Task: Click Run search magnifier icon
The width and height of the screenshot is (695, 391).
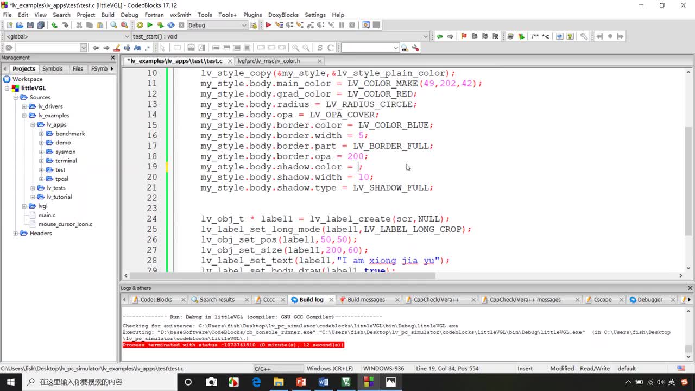Action: [405, 48]
